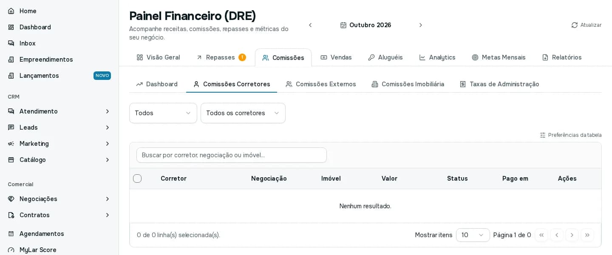Switch to the Visão Geral tab

[159, 57]
